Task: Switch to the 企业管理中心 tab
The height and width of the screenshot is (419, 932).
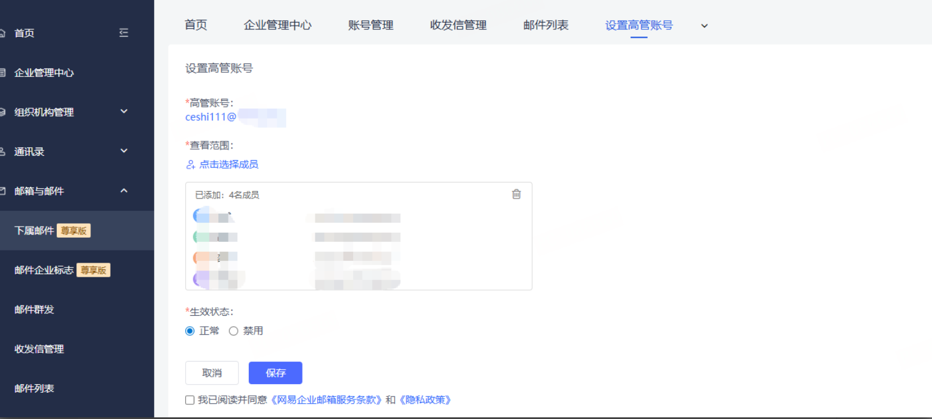Action: [277, 25]
